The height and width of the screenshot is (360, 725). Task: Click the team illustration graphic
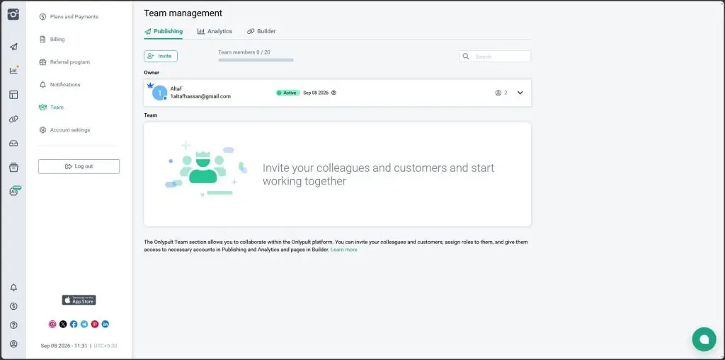pyautogui.click(x=206, y=169)
